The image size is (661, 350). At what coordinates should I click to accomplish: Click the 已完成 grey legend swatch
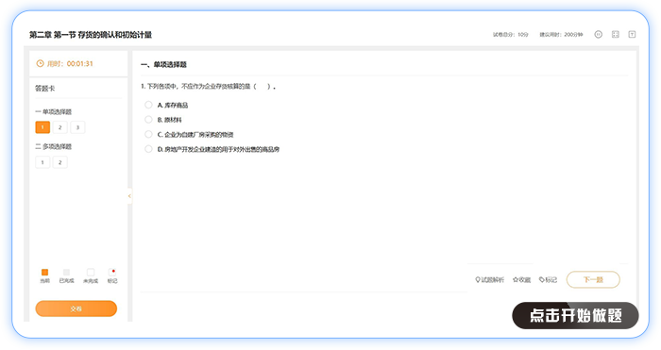point(67,272)
